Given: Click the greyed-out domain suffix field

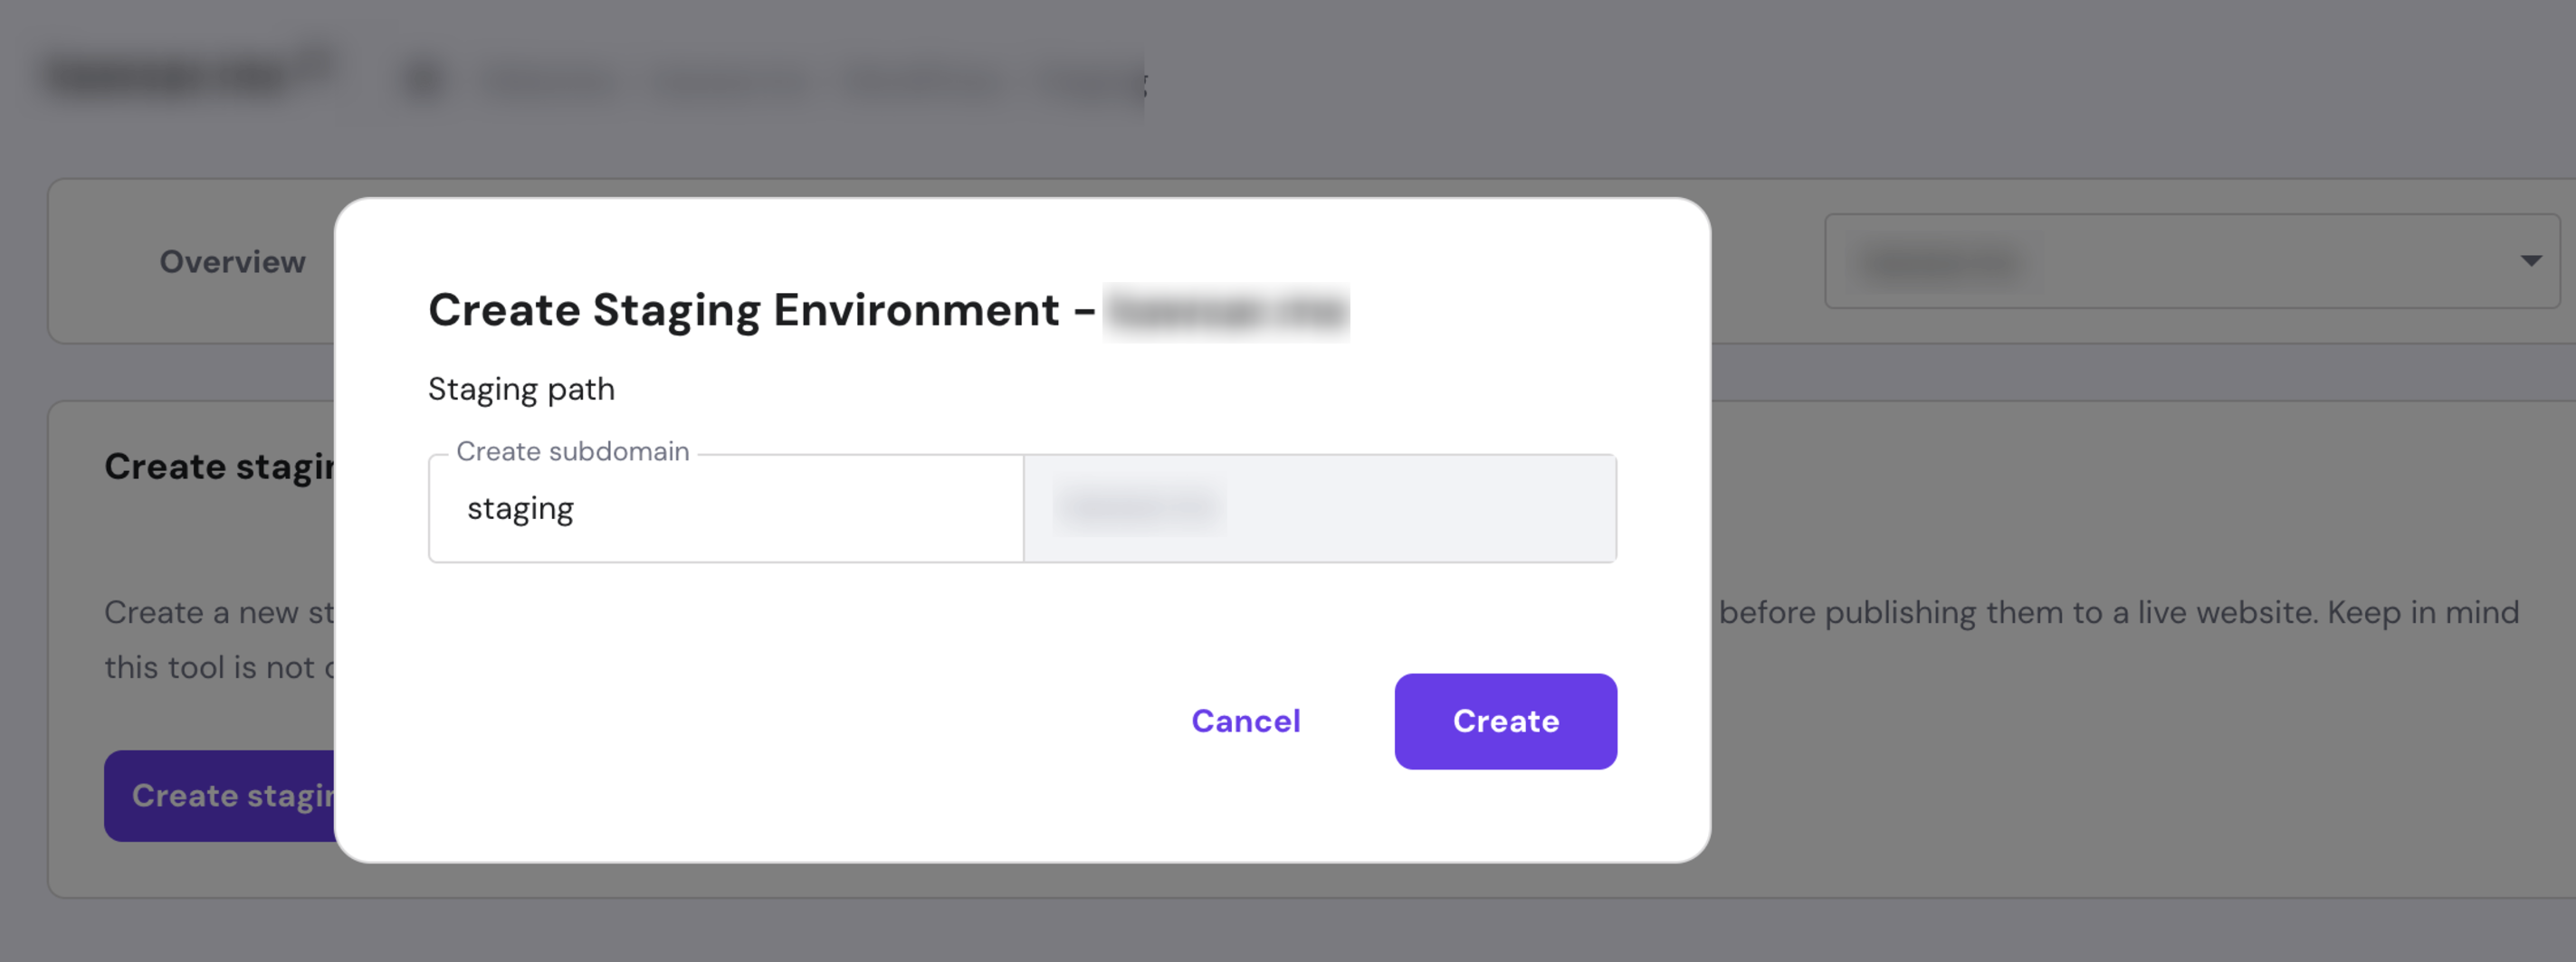Looking at the screenshot, I should 1320,508.
